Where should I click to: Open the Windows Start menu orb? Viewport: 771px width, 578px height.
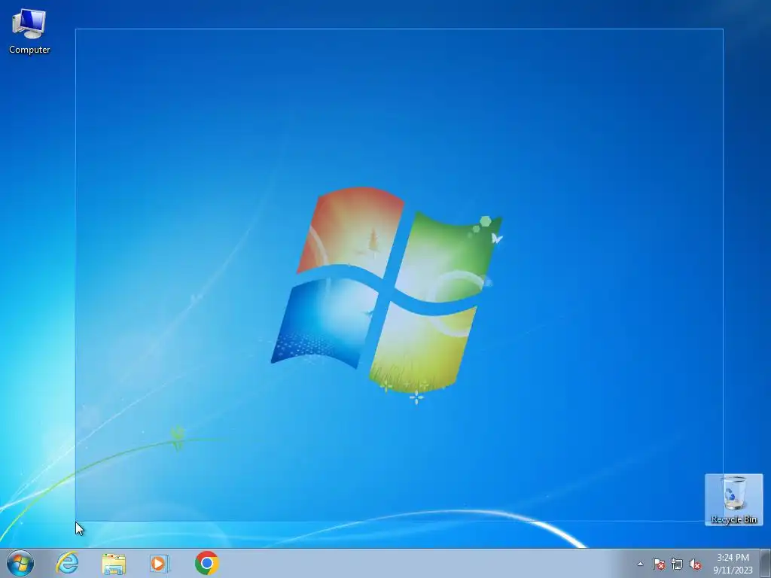pos(20,563)
